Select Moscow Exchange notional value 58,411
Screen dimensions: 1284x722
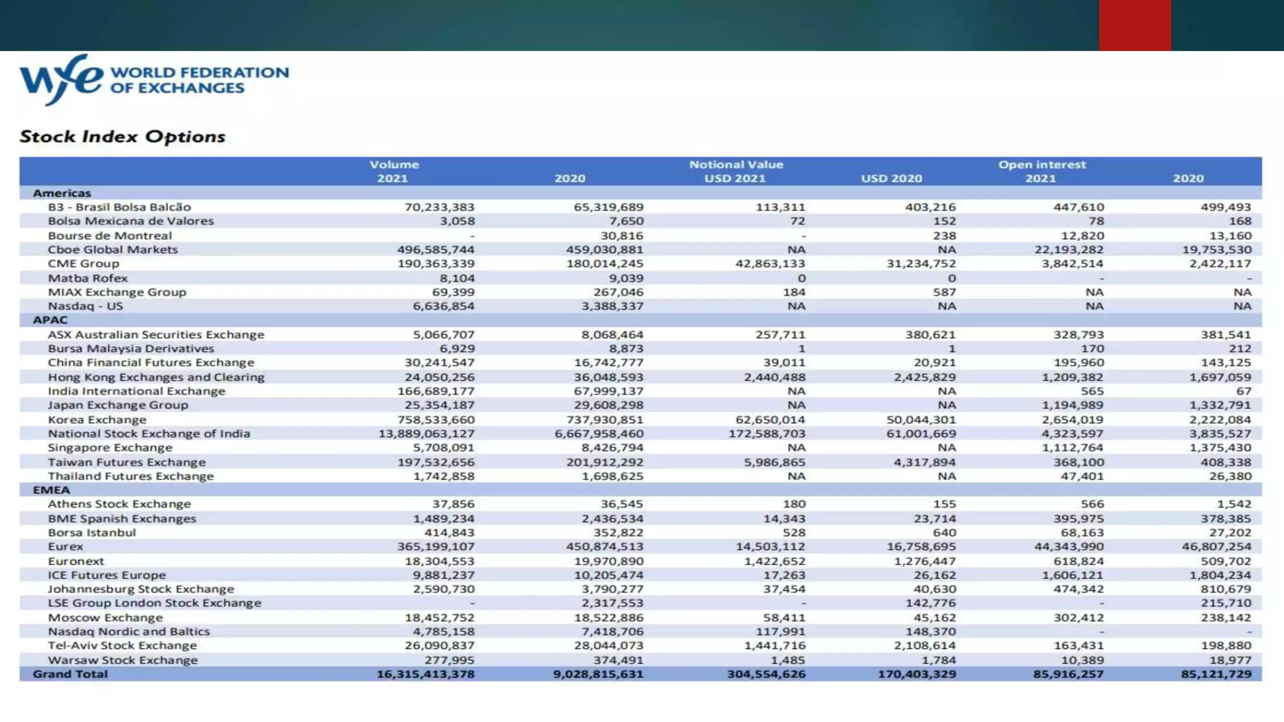[784, 618]
